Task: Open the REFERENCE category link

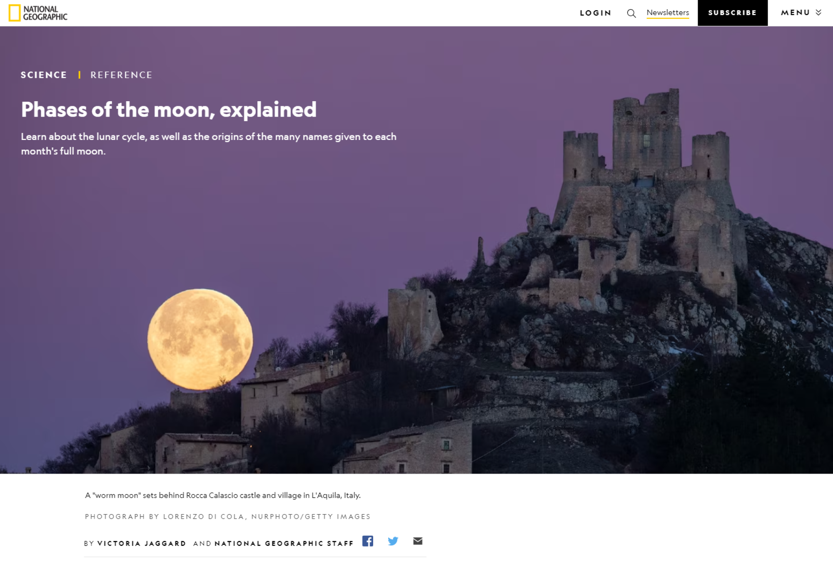Action: pos(121,75)
